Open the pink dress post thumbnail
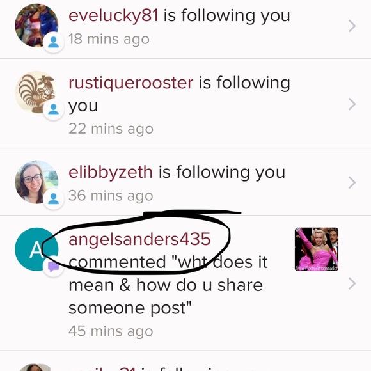This screenshot has height=371, width=371. point(317,249)
